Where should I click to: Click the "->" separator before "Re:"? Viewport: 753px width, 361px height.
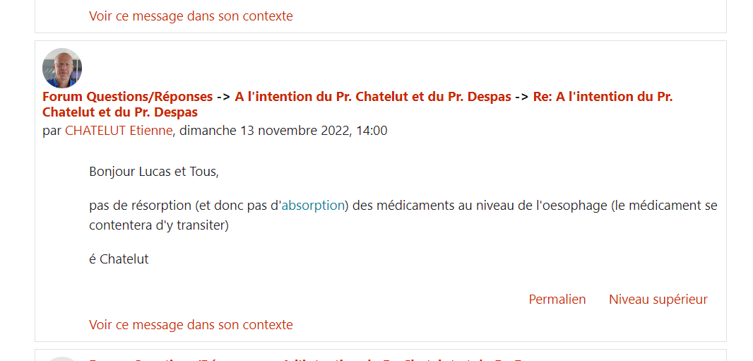click(x=522, y=97)
